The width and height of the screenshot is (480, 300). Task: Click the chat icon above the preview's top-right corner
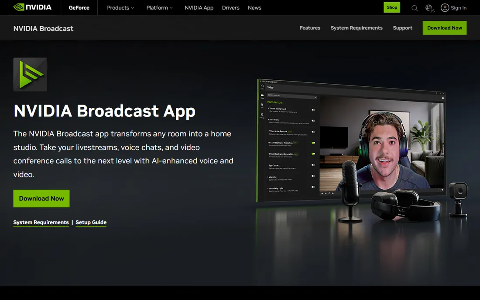tap(442, 98)
